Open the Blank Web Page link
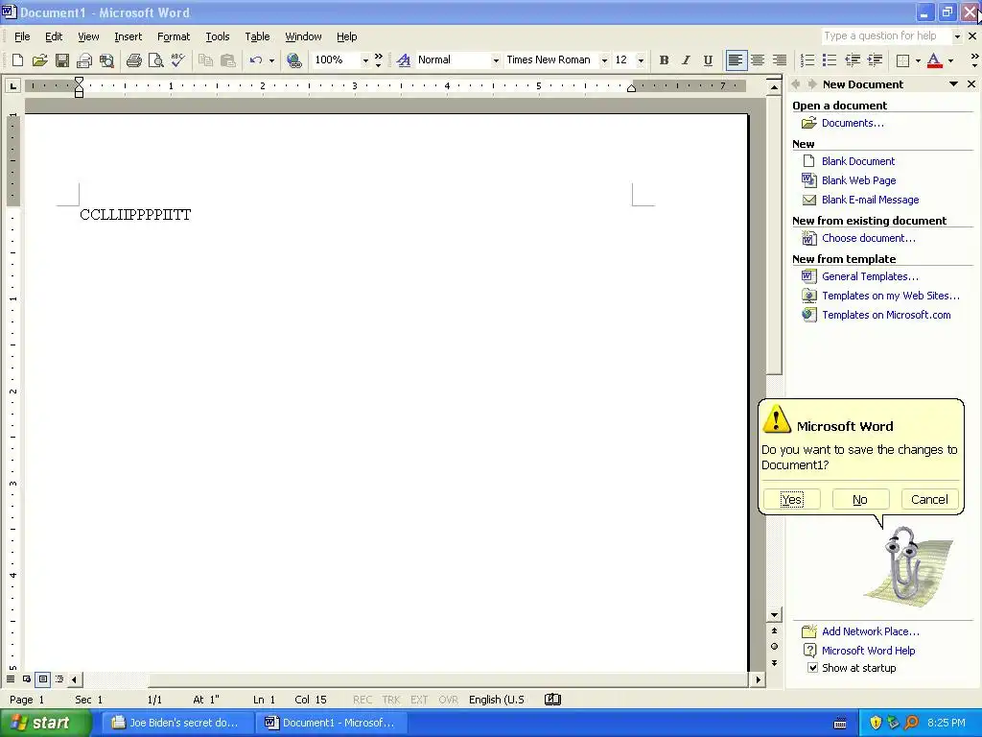Viewport: 982px width, 737px height. click(x=858, y=180)
